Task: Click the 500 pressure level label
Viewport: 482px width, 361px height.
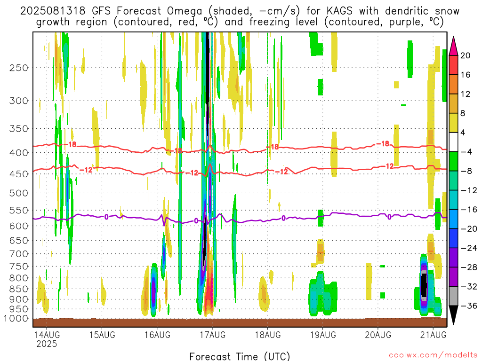Action: pos(19,193)
